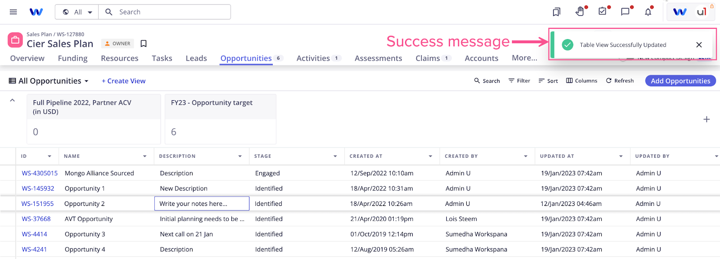Open the Name column dropdown arrow
720x259 pixels.
point(145,156)
